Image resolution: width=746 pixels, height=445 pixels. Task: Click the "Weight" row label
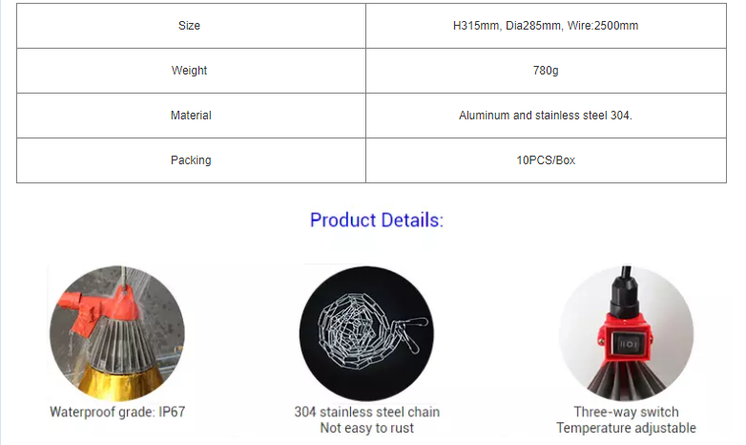click(x=190, y=71)
